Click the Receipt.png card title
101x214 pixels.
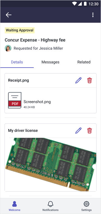(x=18, y=80)
